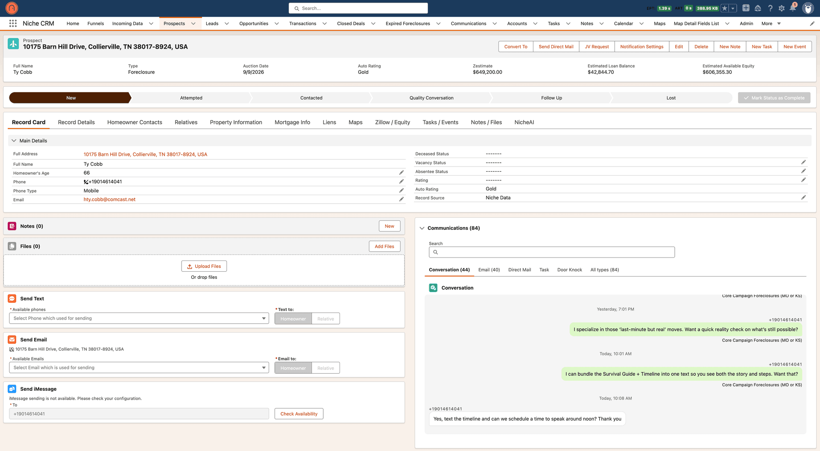Open the help question mark icon

[x=770, y=8]
